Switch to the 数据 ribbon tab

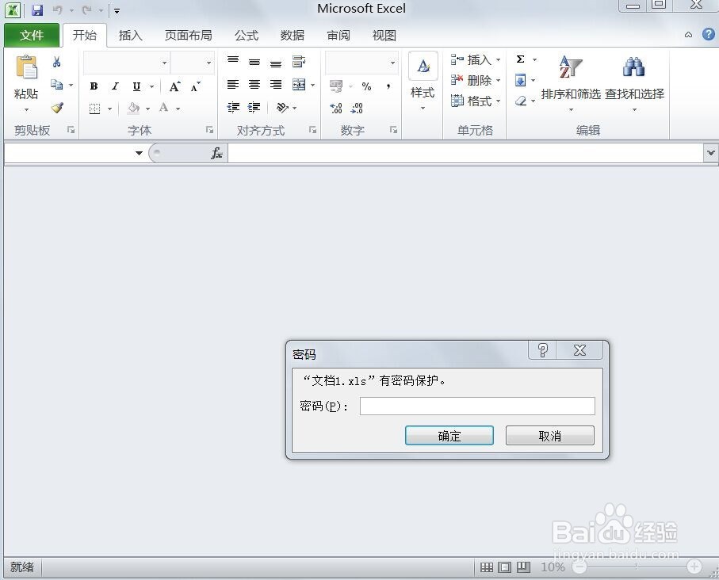point(292,35)
